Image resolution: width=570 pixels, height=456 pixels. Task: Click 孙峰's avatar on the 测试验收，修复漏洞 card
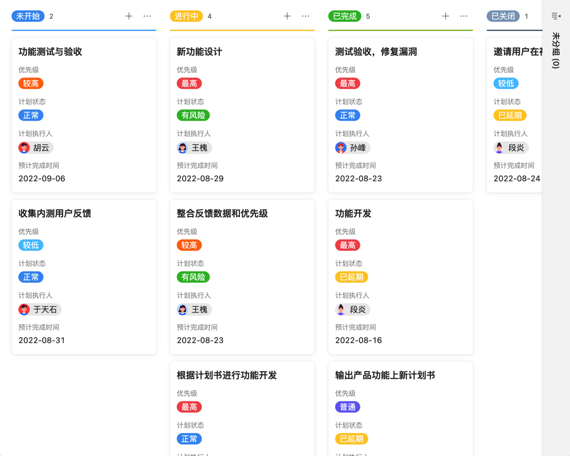pyautogui.click(x=340, y=147)
